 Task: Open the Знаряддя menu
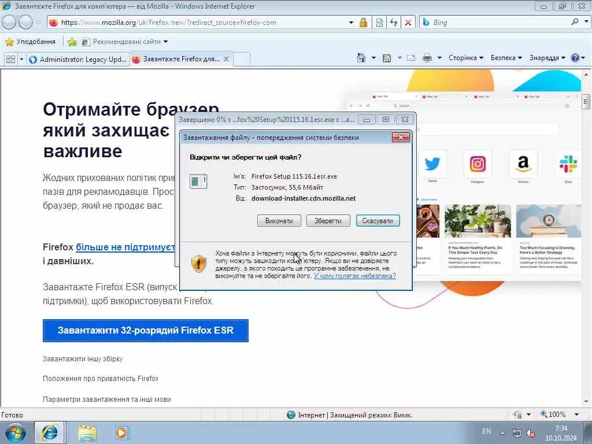(x=547, y=58)
